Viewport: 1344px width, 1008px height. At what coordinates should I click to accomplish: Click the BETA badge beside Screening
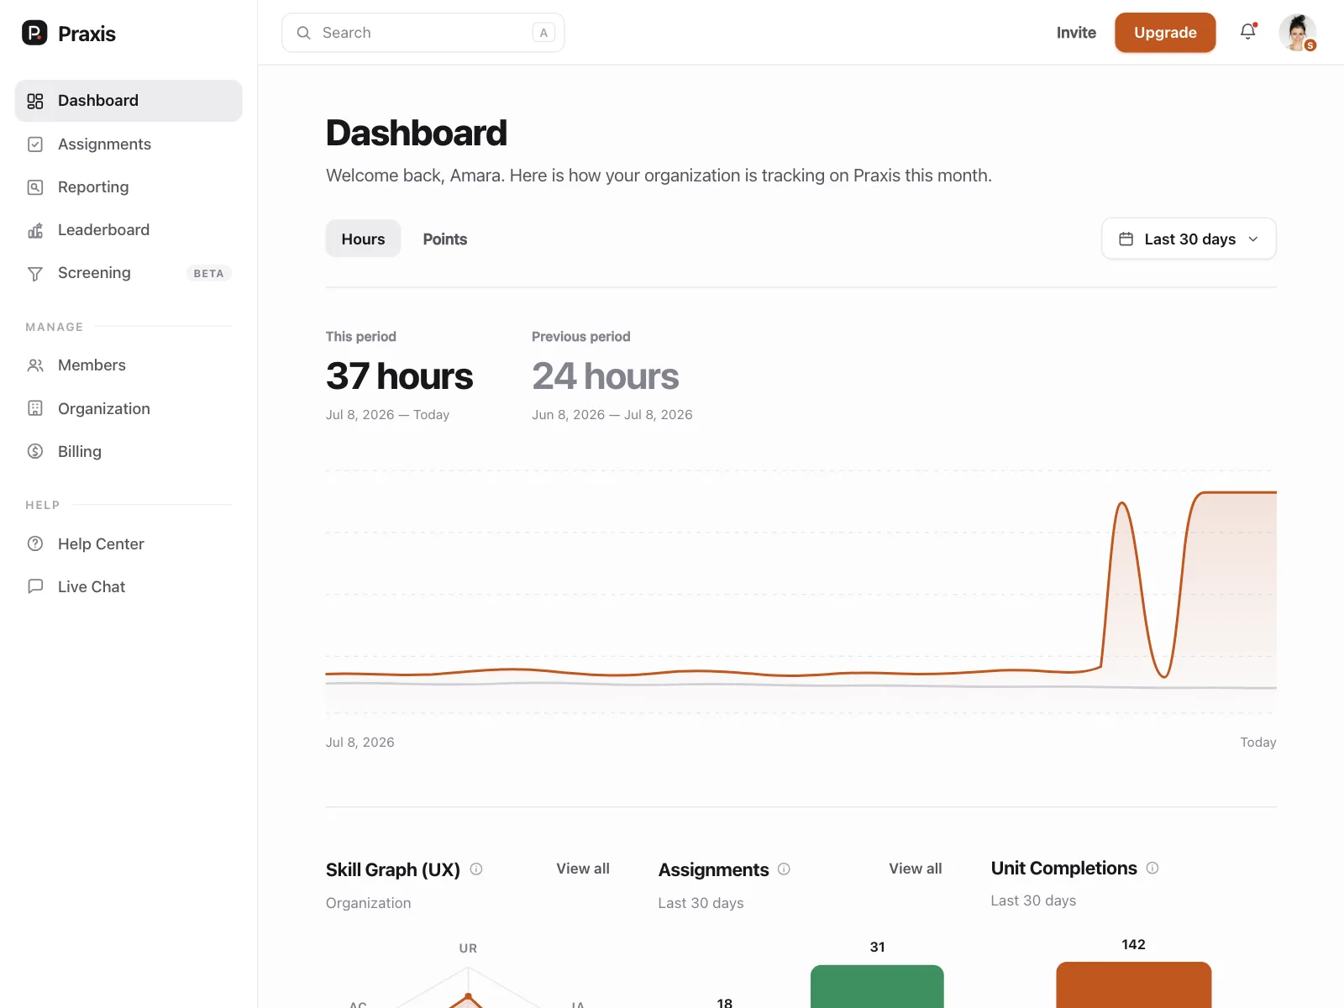208,273
